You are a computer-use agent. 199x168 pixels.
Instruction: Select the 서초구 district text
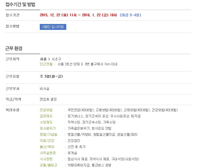[x=56, y=59]
